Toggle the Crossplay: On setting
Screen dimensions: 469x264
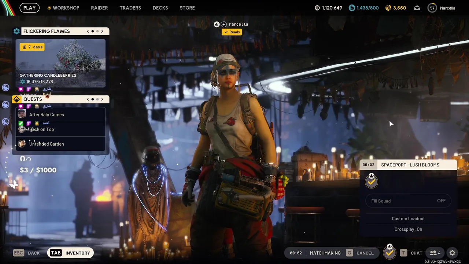[408, 229]
